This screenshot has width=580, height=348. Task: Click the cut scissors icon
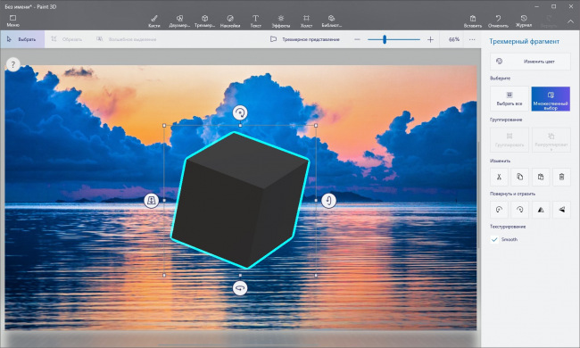(x=499, y=177)
